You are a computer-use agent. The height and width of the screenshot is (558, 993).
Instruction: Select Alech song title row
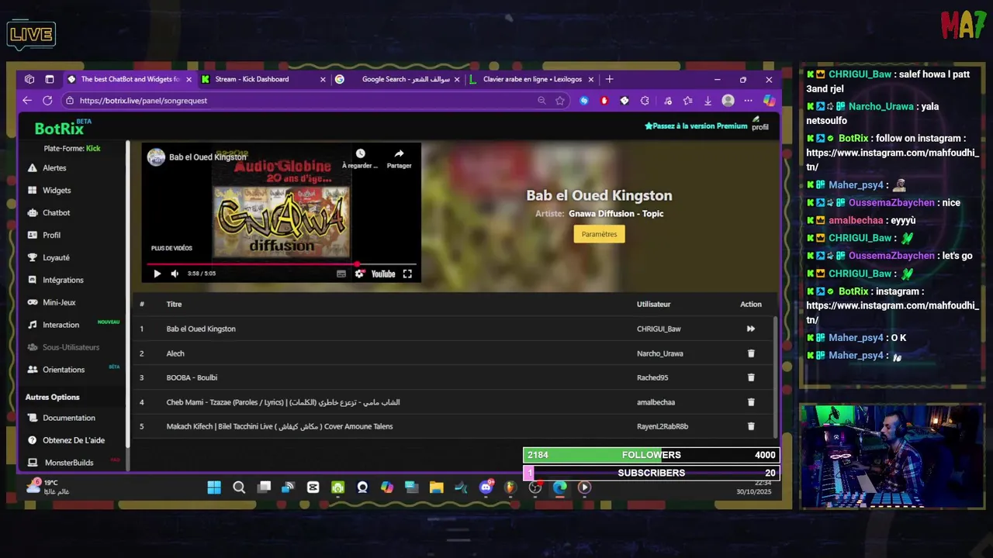175,353
